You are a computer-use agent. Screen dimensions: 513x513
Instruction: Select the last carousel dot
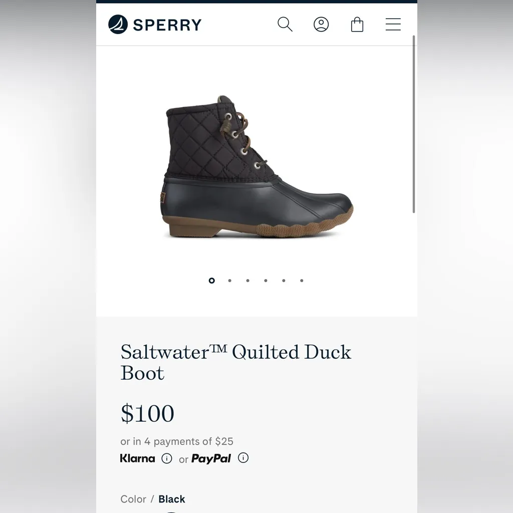click(x=301, y=281)
